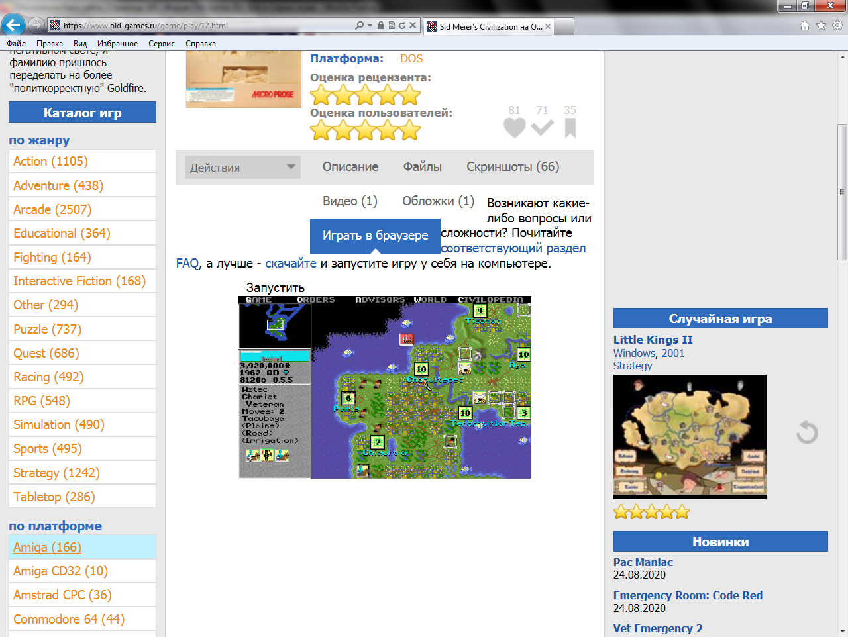Open the Избранное menu
Screen dimensions: 848x637
pyautogui.click(x=118, y=44)
